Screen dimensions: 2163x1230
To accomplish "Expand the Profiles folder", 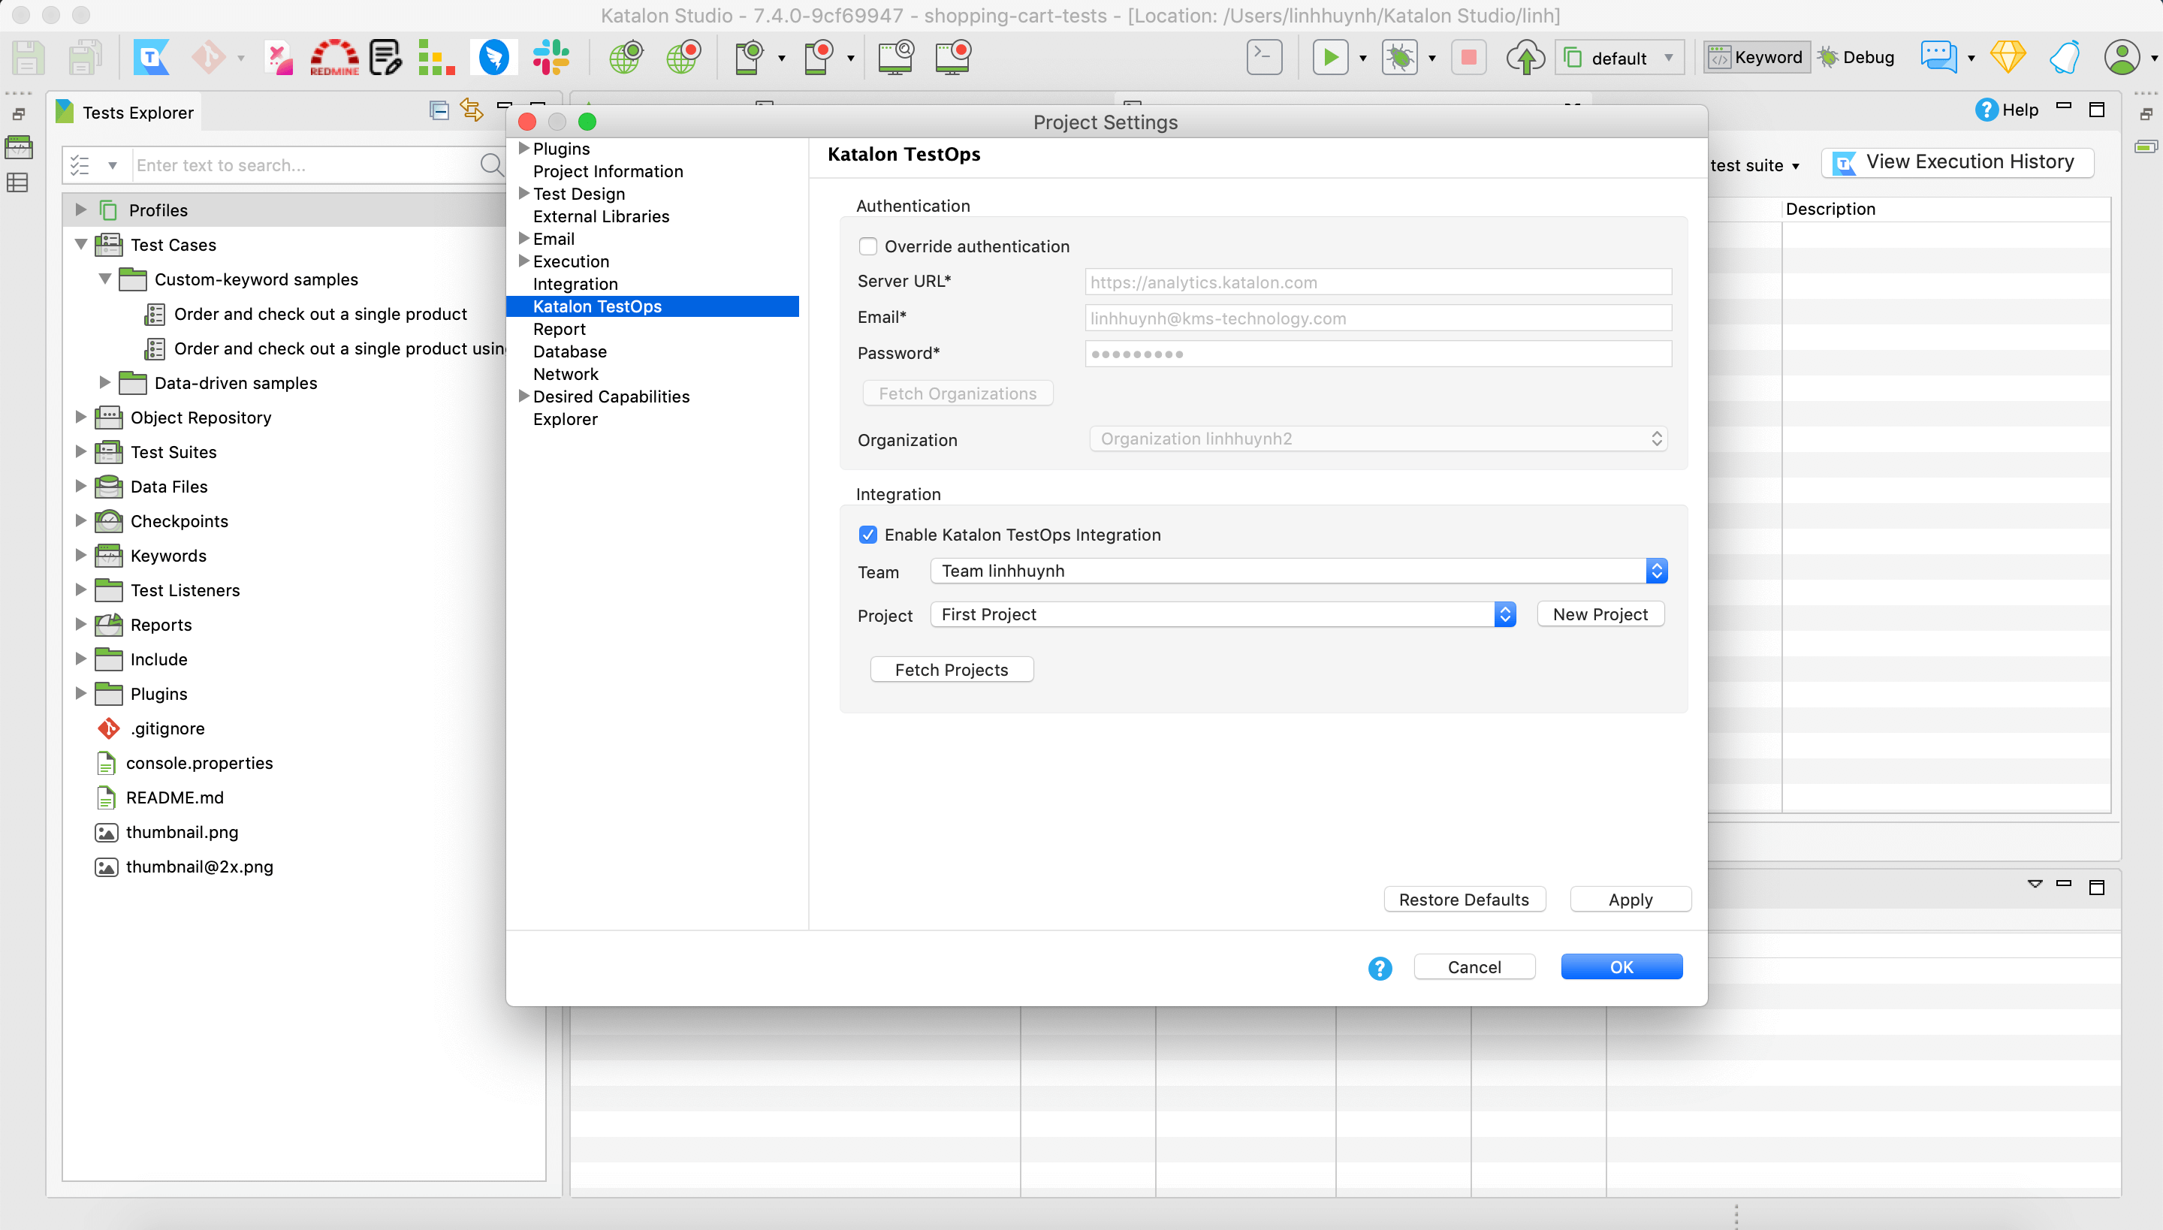I will pos(81,210).
